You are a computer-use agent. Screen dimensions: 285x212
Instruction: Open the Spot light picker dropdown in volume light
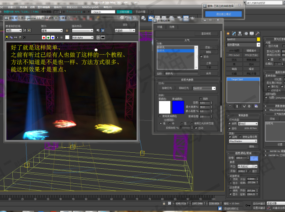(x=204, y=88)
